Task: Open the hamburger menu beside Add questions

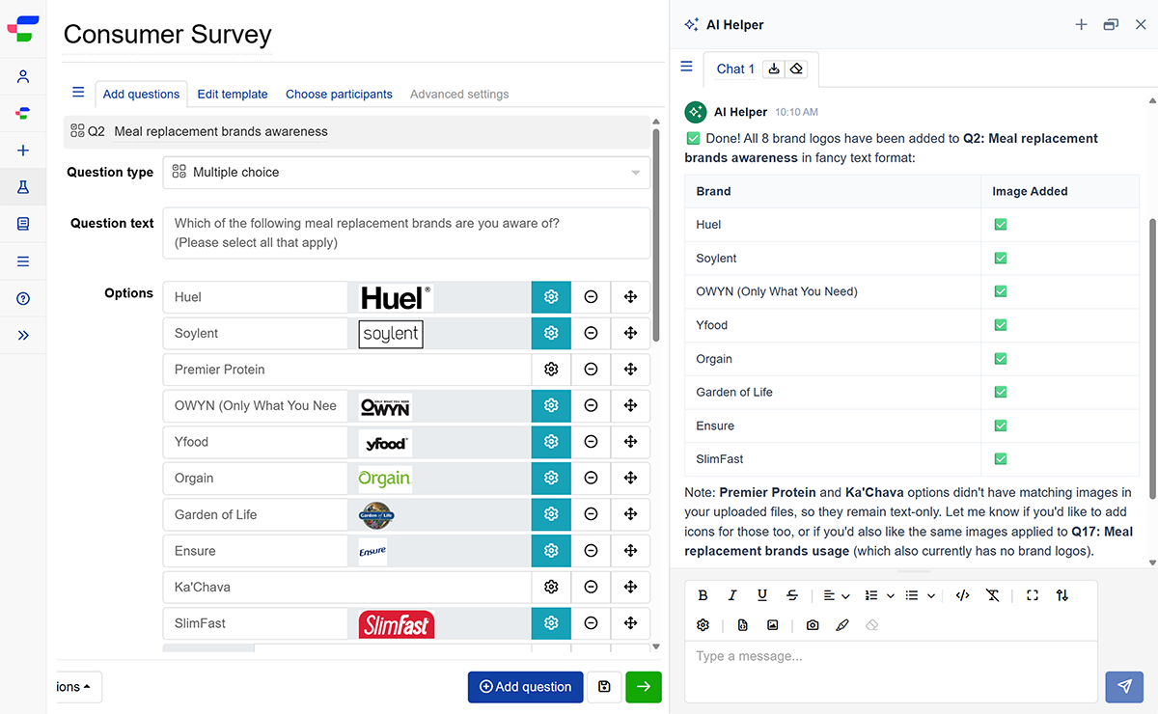Action: point(78,93)
